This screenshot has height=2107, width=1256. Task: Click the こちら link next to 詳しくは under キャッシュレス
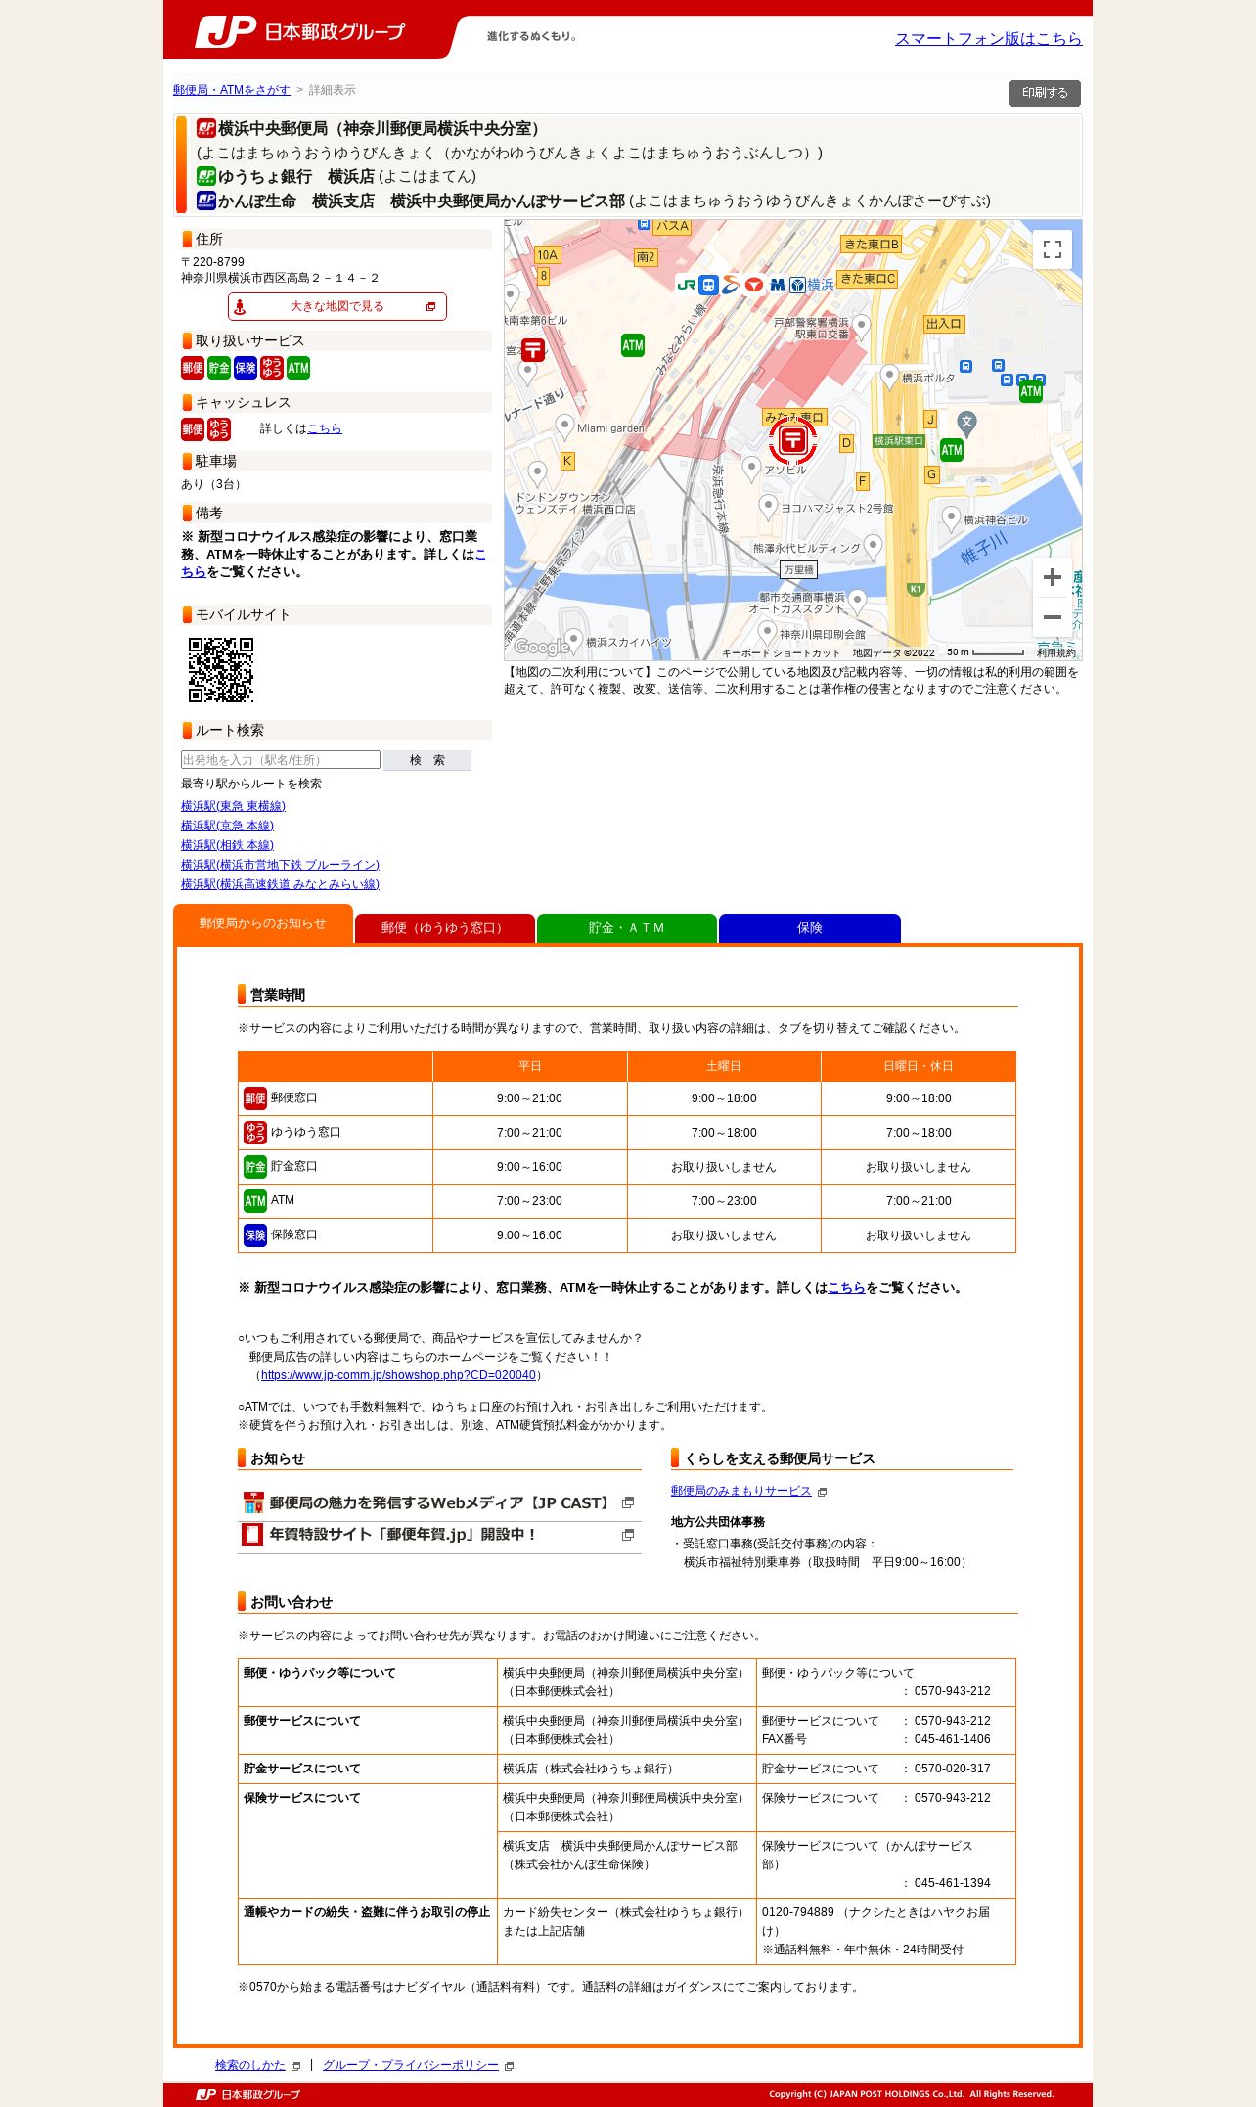(x=325, y=428)
